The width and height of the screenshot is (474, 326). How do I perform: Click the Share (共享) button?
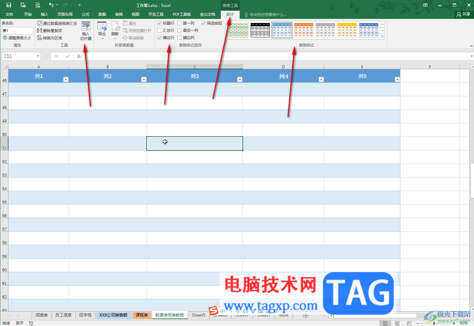pyautogui.click(x=464, y=14)
